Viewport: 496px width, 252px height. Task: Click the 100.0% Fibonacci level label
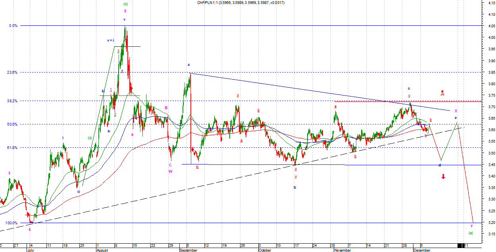[12, 223]
